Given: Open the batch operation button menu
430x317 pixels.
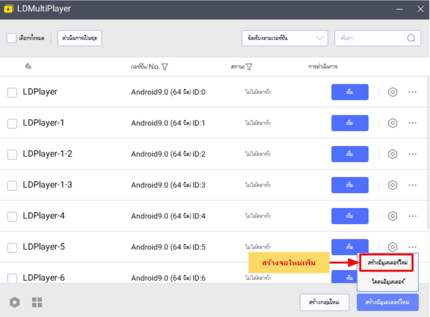Looking at the screenshot, I should pos(80,38).
